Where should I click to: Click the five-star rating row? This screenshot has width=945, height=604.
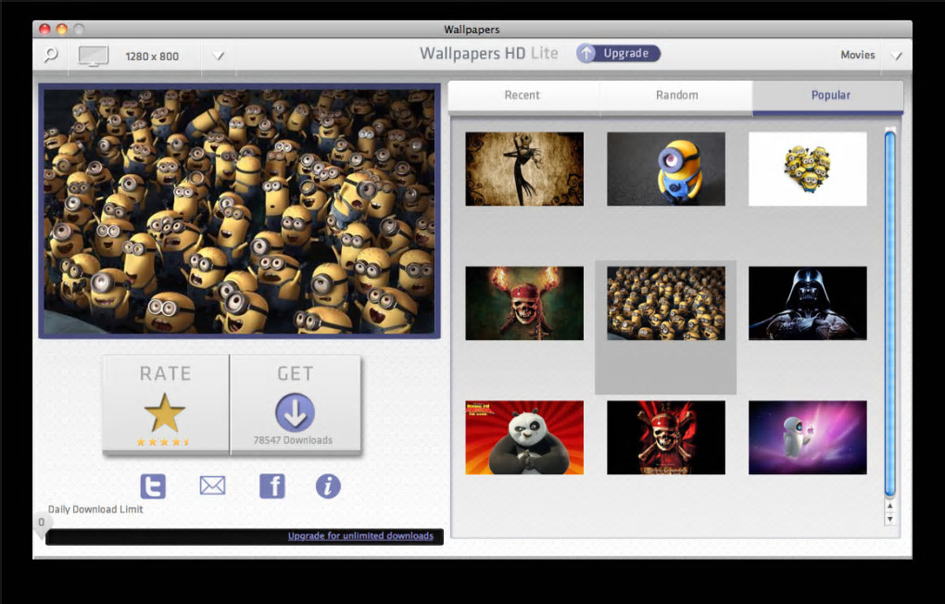click(x=163, y=442)
